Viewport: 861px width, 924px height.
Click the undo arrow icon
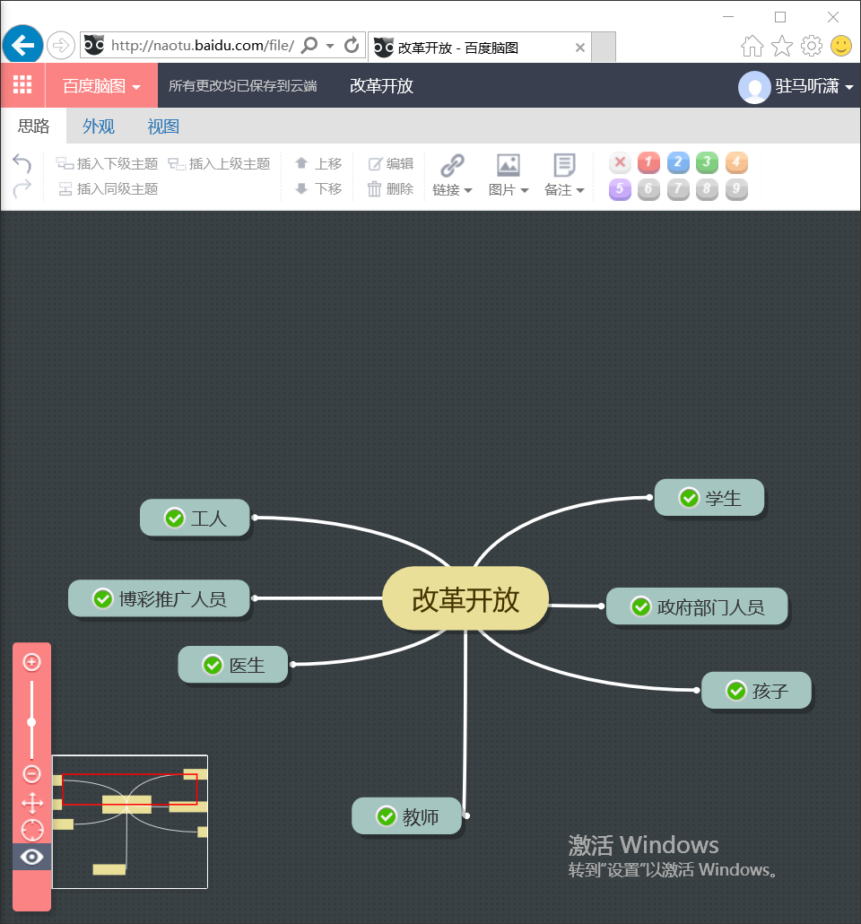[22, 163]
